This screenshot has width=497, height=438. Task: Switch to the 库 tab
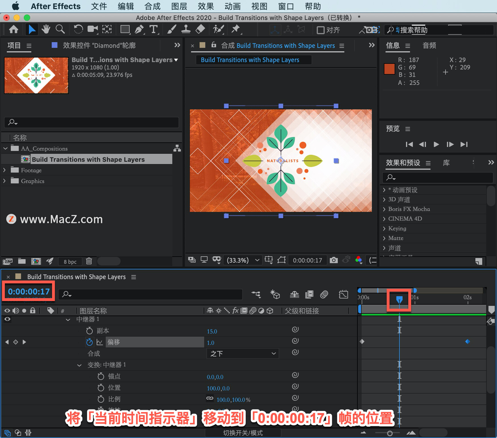click(446, 163)
